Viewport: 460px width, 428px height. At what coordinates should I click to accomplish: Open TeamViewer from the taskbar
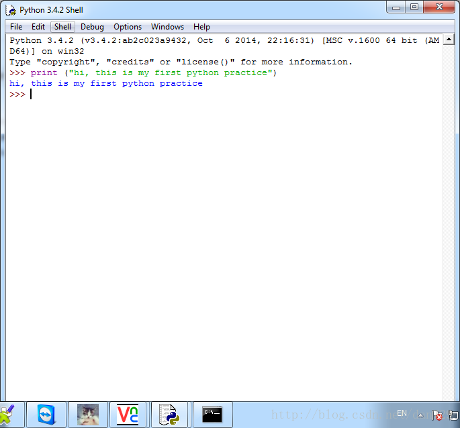46,415
